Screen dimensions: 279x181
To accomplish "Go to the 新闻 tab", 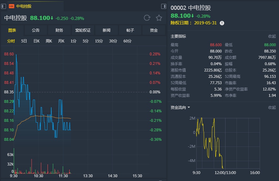I will pyautogui.click(x=106, y=30).
